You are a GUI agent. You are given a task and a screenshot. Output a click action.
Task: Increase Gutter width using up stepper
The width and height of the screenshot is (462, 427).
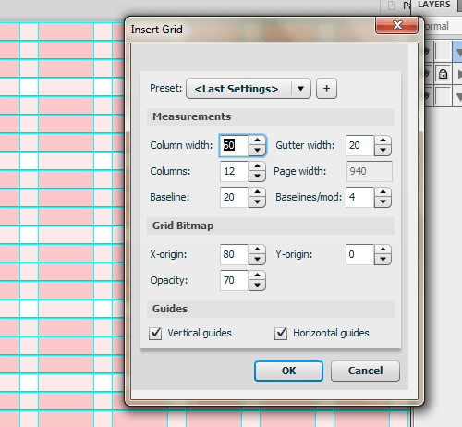pos(383,140)
